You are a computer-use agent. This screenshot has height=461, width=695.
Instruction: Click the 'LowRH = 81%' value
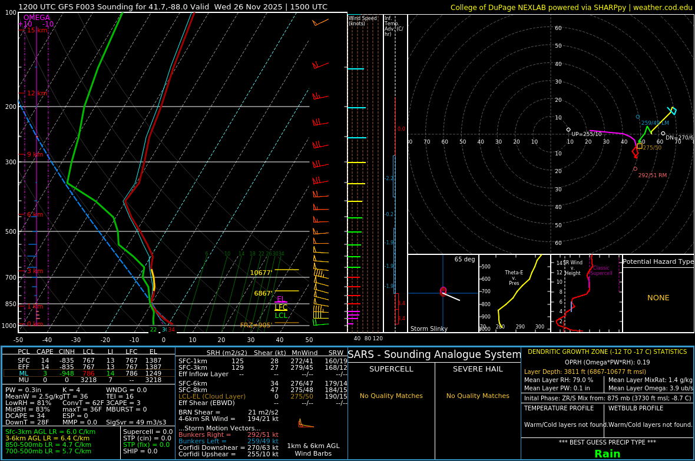pos(28,403)
